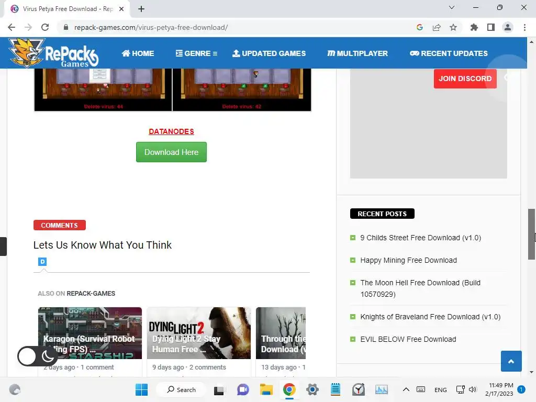
Task: Open the Chrome extensions puzzle icon
Action: point(474,27)
